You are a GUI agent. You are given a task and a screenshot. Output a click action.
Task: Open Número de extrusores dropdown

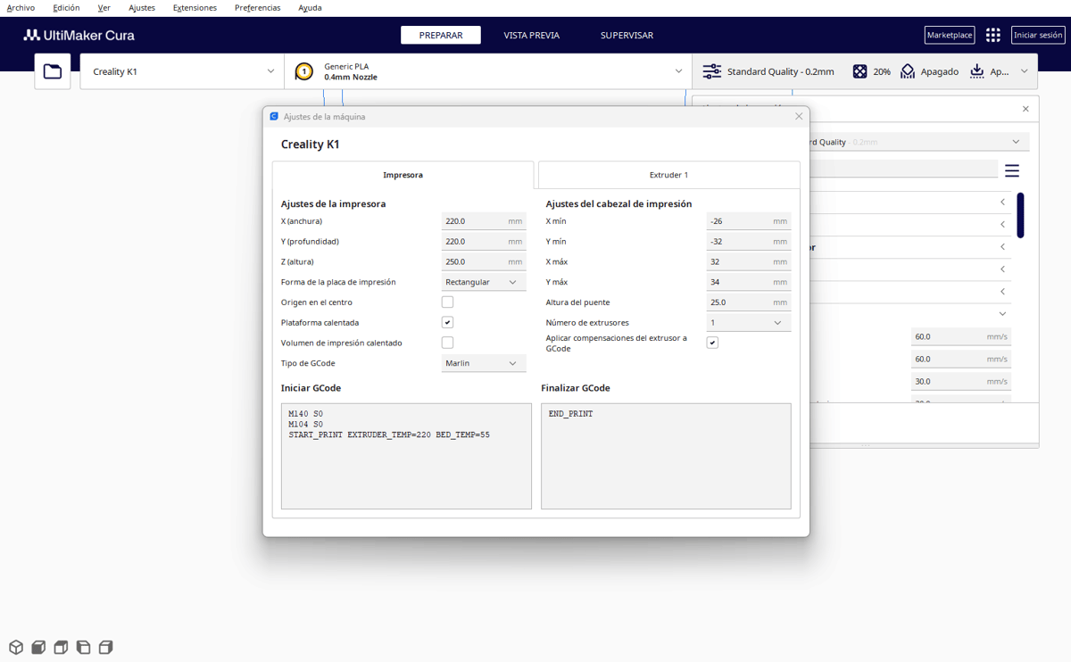tap(749, 323)
